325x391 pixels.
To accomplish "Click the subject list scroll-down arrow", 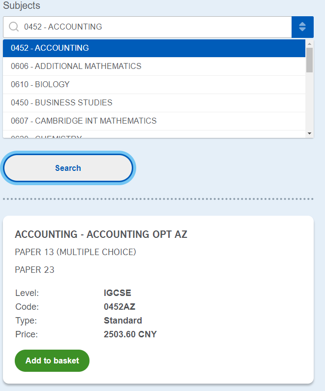I will pyautogui.click(x=309, y=133).
